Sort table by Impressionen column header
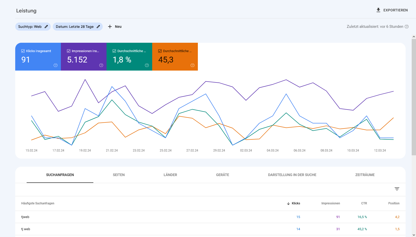The width and height of the screenshot is (416, 237). point(331,203)
